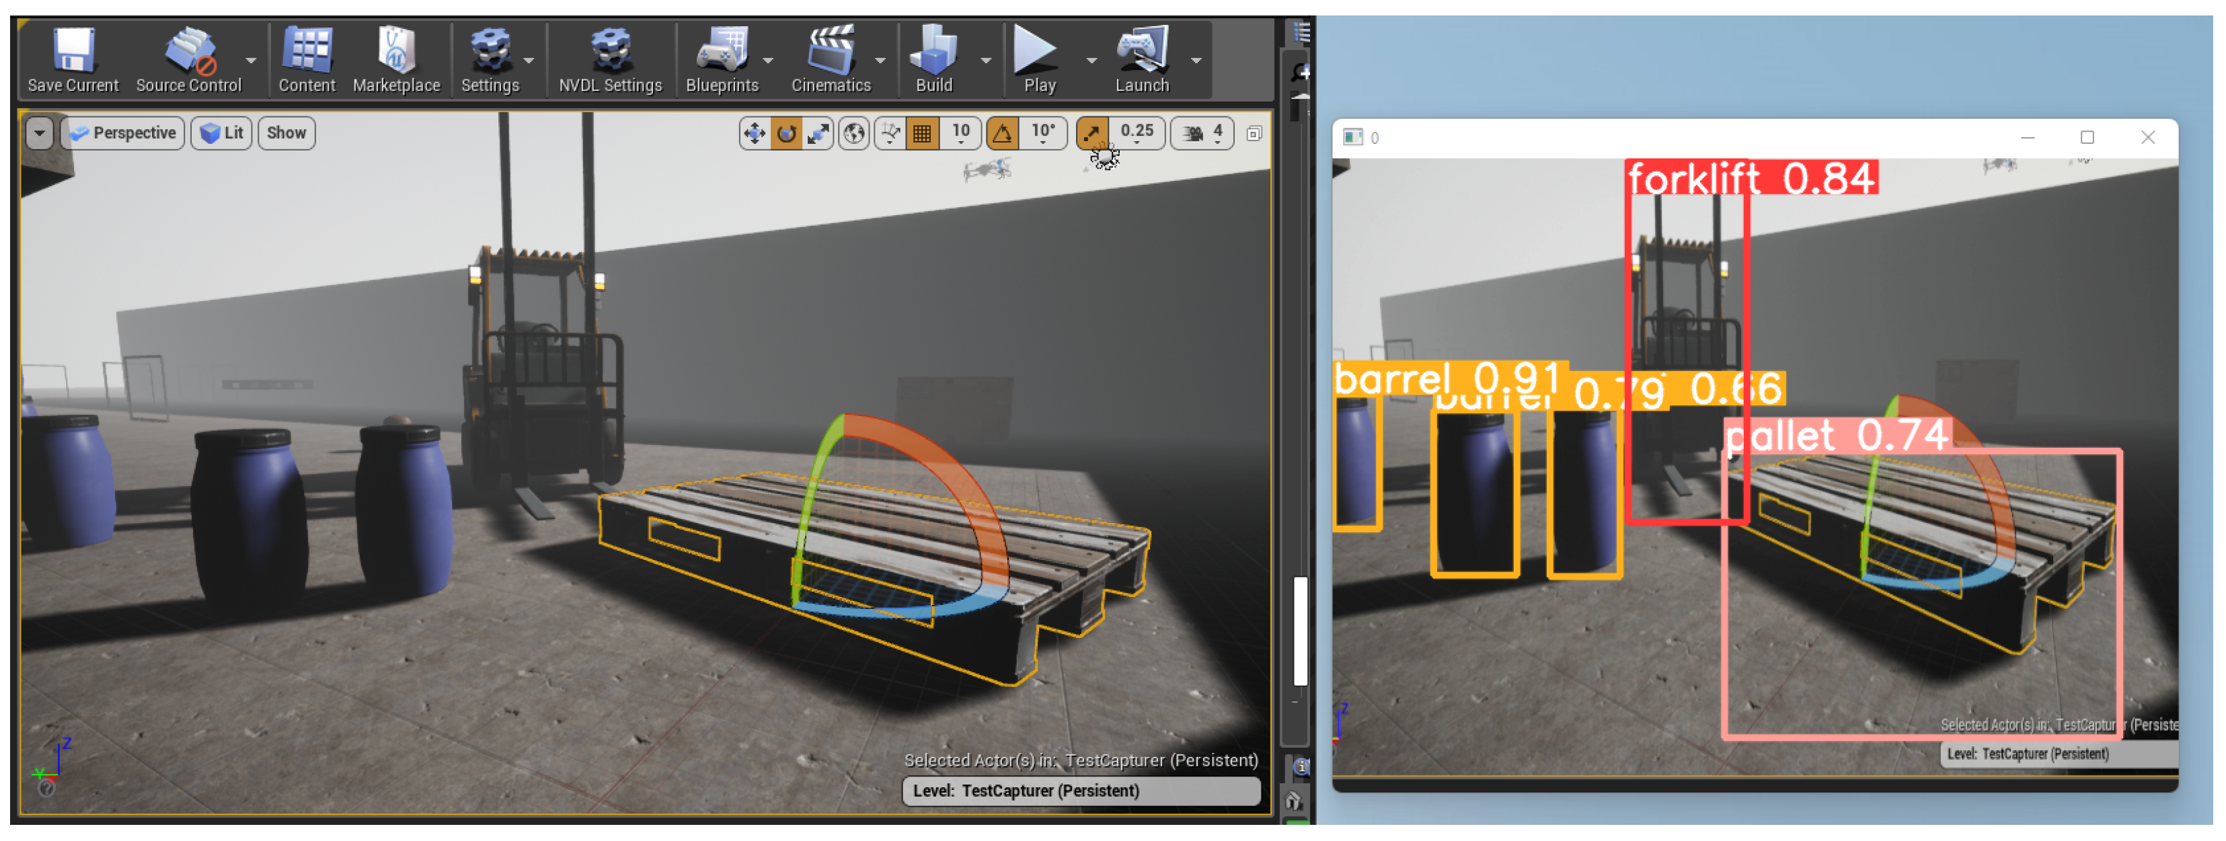Click the Perspective viewport type button
The width and height of the screenshot is (2226, 841).
click(124, 134)
